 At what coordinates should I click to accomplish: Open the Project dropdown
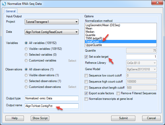pyautogui.click(x=52, y=22)
